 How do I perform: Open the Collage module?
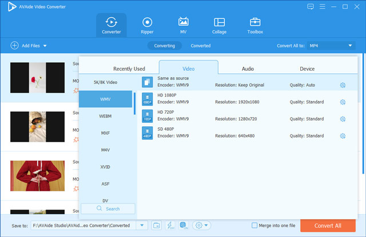[219, 25]
